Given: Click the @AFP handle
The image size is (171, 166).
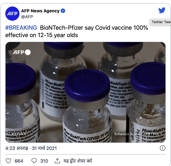Looking at the screenshot, I should (27, 17).
